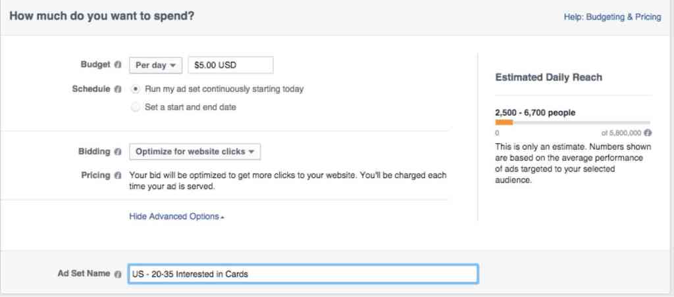
Task: Click info icon beside 5,800,000 audience total
Action: click(648, 132)
